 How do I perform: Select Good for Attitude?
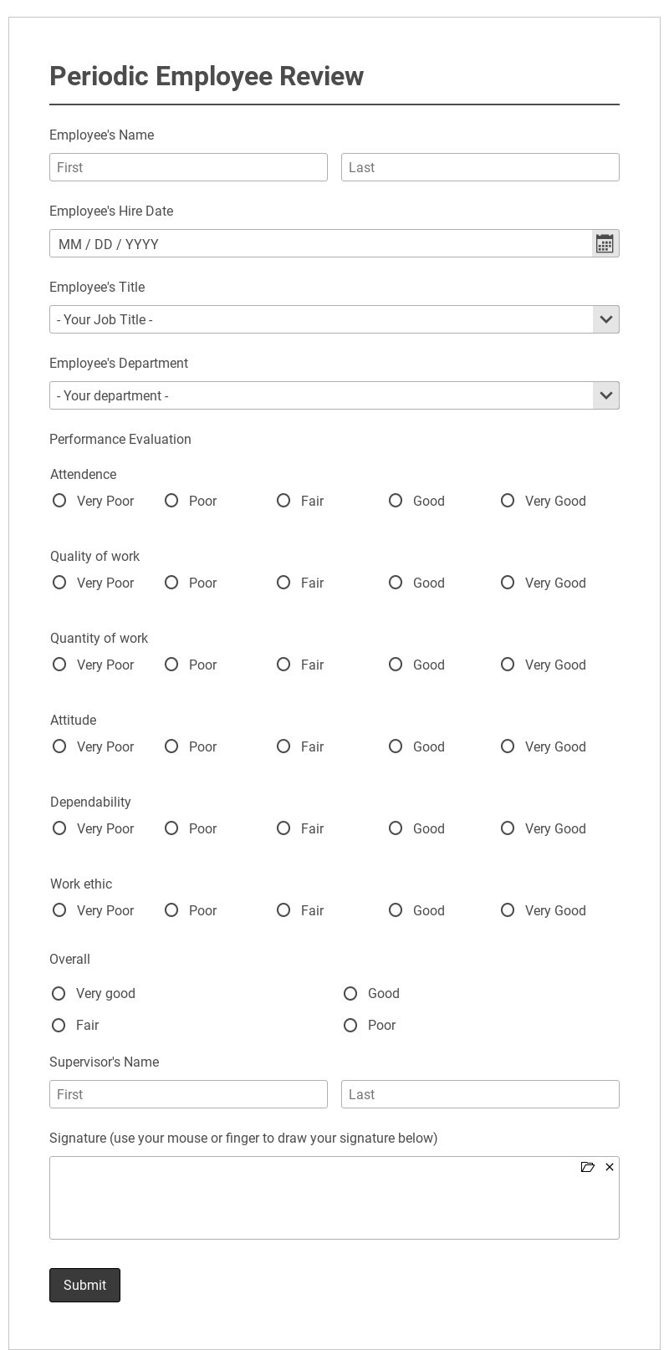click(396, 746)
